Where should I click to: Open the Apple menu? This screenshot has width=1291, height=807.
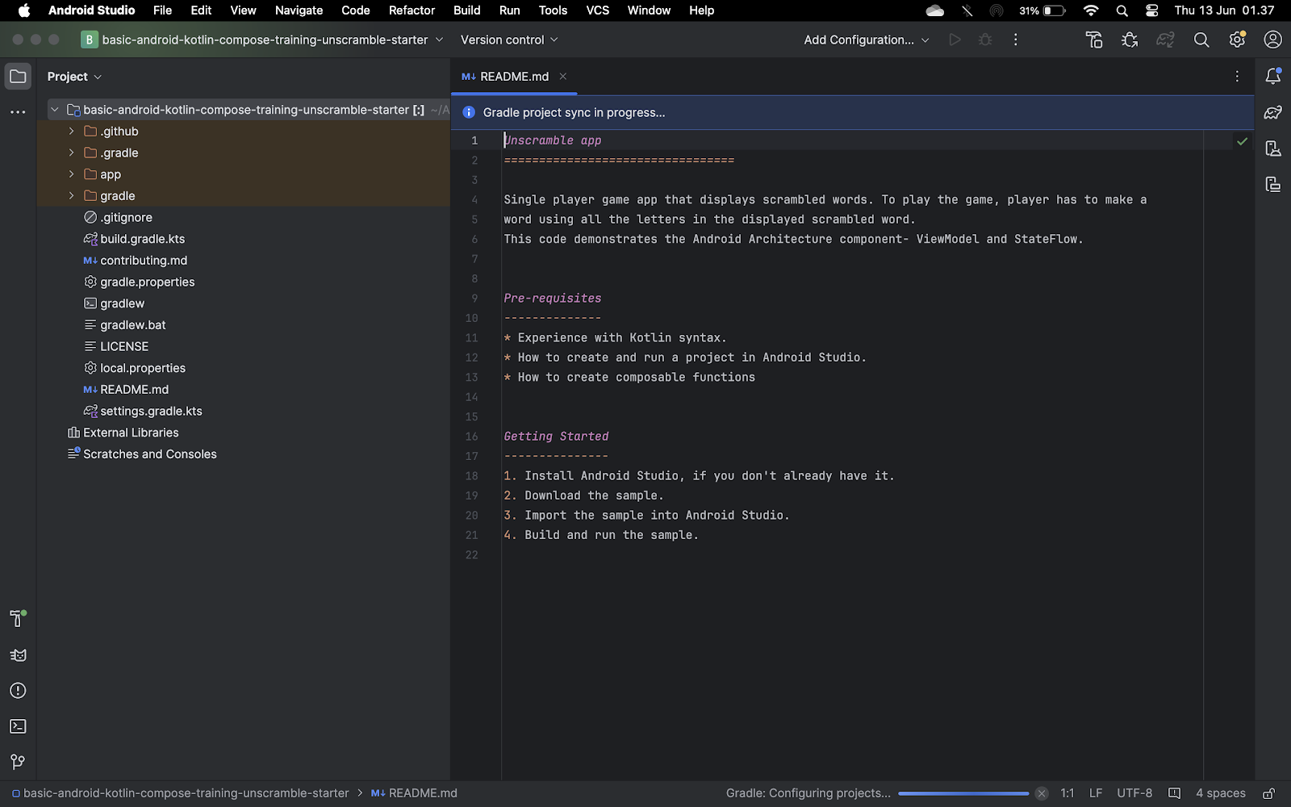pos(24,10)
